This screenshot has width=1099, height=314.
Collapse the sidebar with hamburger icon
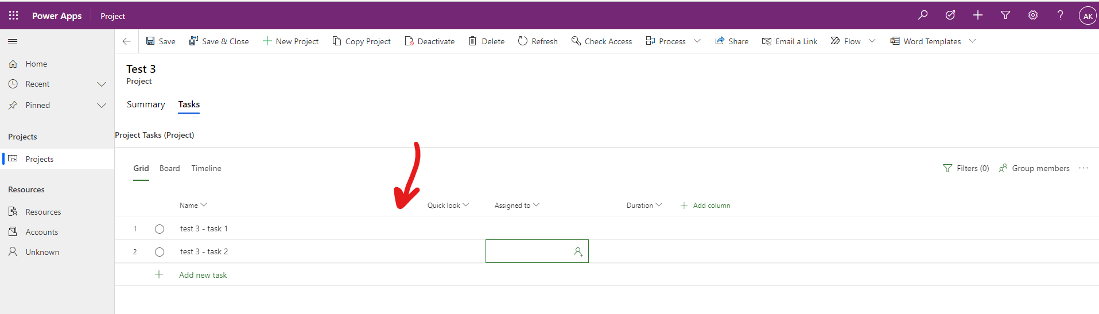(x=13, y=41)
